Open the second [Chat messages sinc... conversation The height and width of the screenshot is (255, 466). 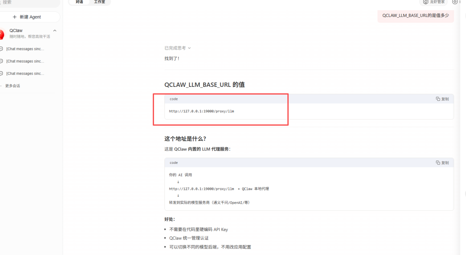coord(25,61)
